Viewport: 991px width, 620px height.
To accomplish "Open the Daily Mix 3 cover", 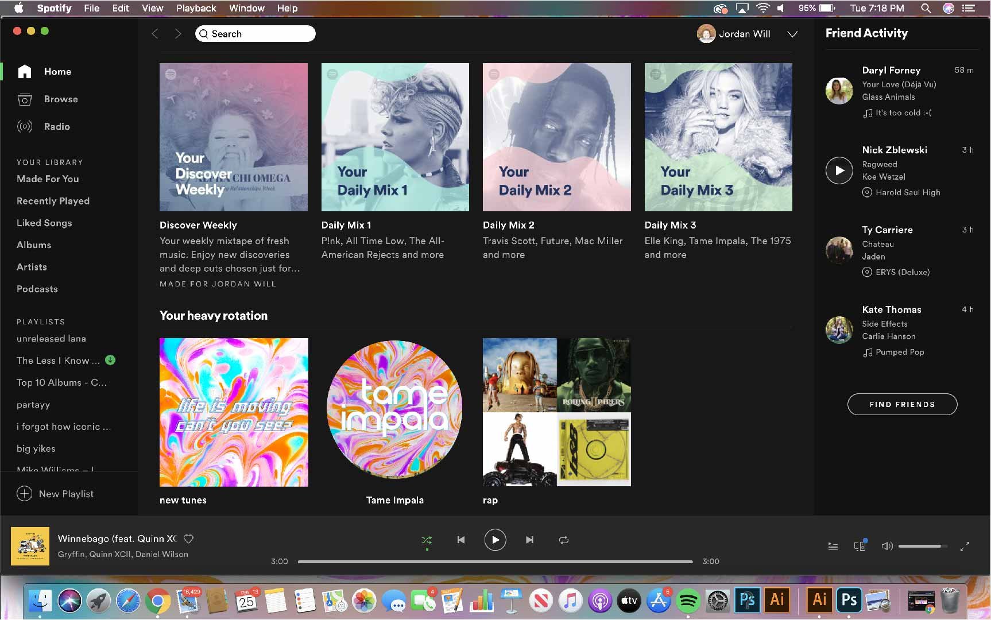I will coord(718,137).
